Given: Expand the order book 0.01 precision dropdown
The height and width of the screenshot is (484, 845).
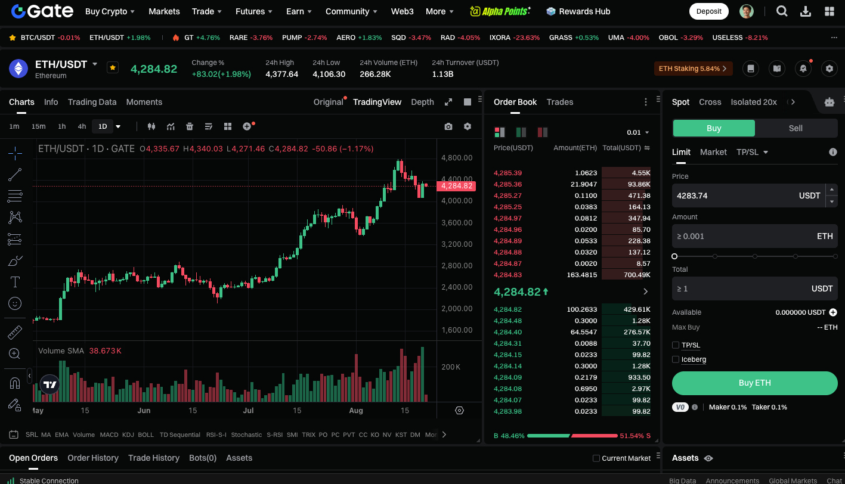Looking at the screenshot, I should coord(638,132).
